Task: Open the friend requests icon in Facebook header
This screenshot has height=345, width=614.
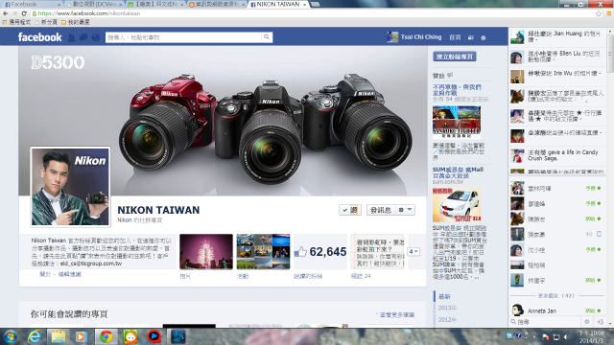Action: (x=71, y=37)
